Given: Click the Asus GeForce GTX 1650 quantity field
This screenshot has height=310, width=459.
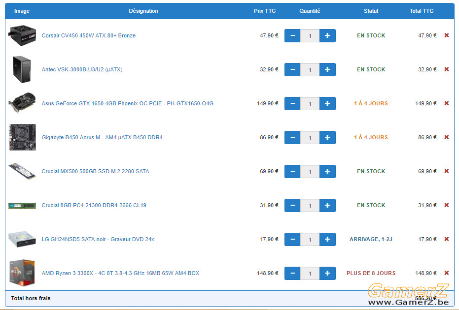Looking at the screenshot, I should [310, 103].
